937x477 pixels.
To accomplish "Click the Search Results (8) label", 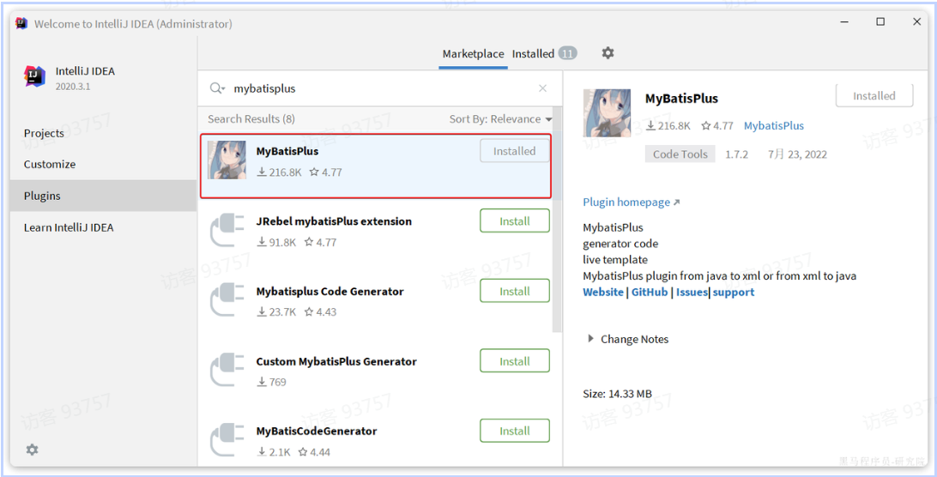I will (251, 119).
